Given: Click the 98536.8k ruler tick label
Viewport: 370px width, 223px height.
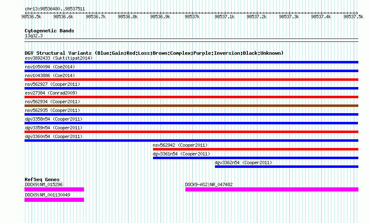Looking at the screenshot, I should point(128,17).
